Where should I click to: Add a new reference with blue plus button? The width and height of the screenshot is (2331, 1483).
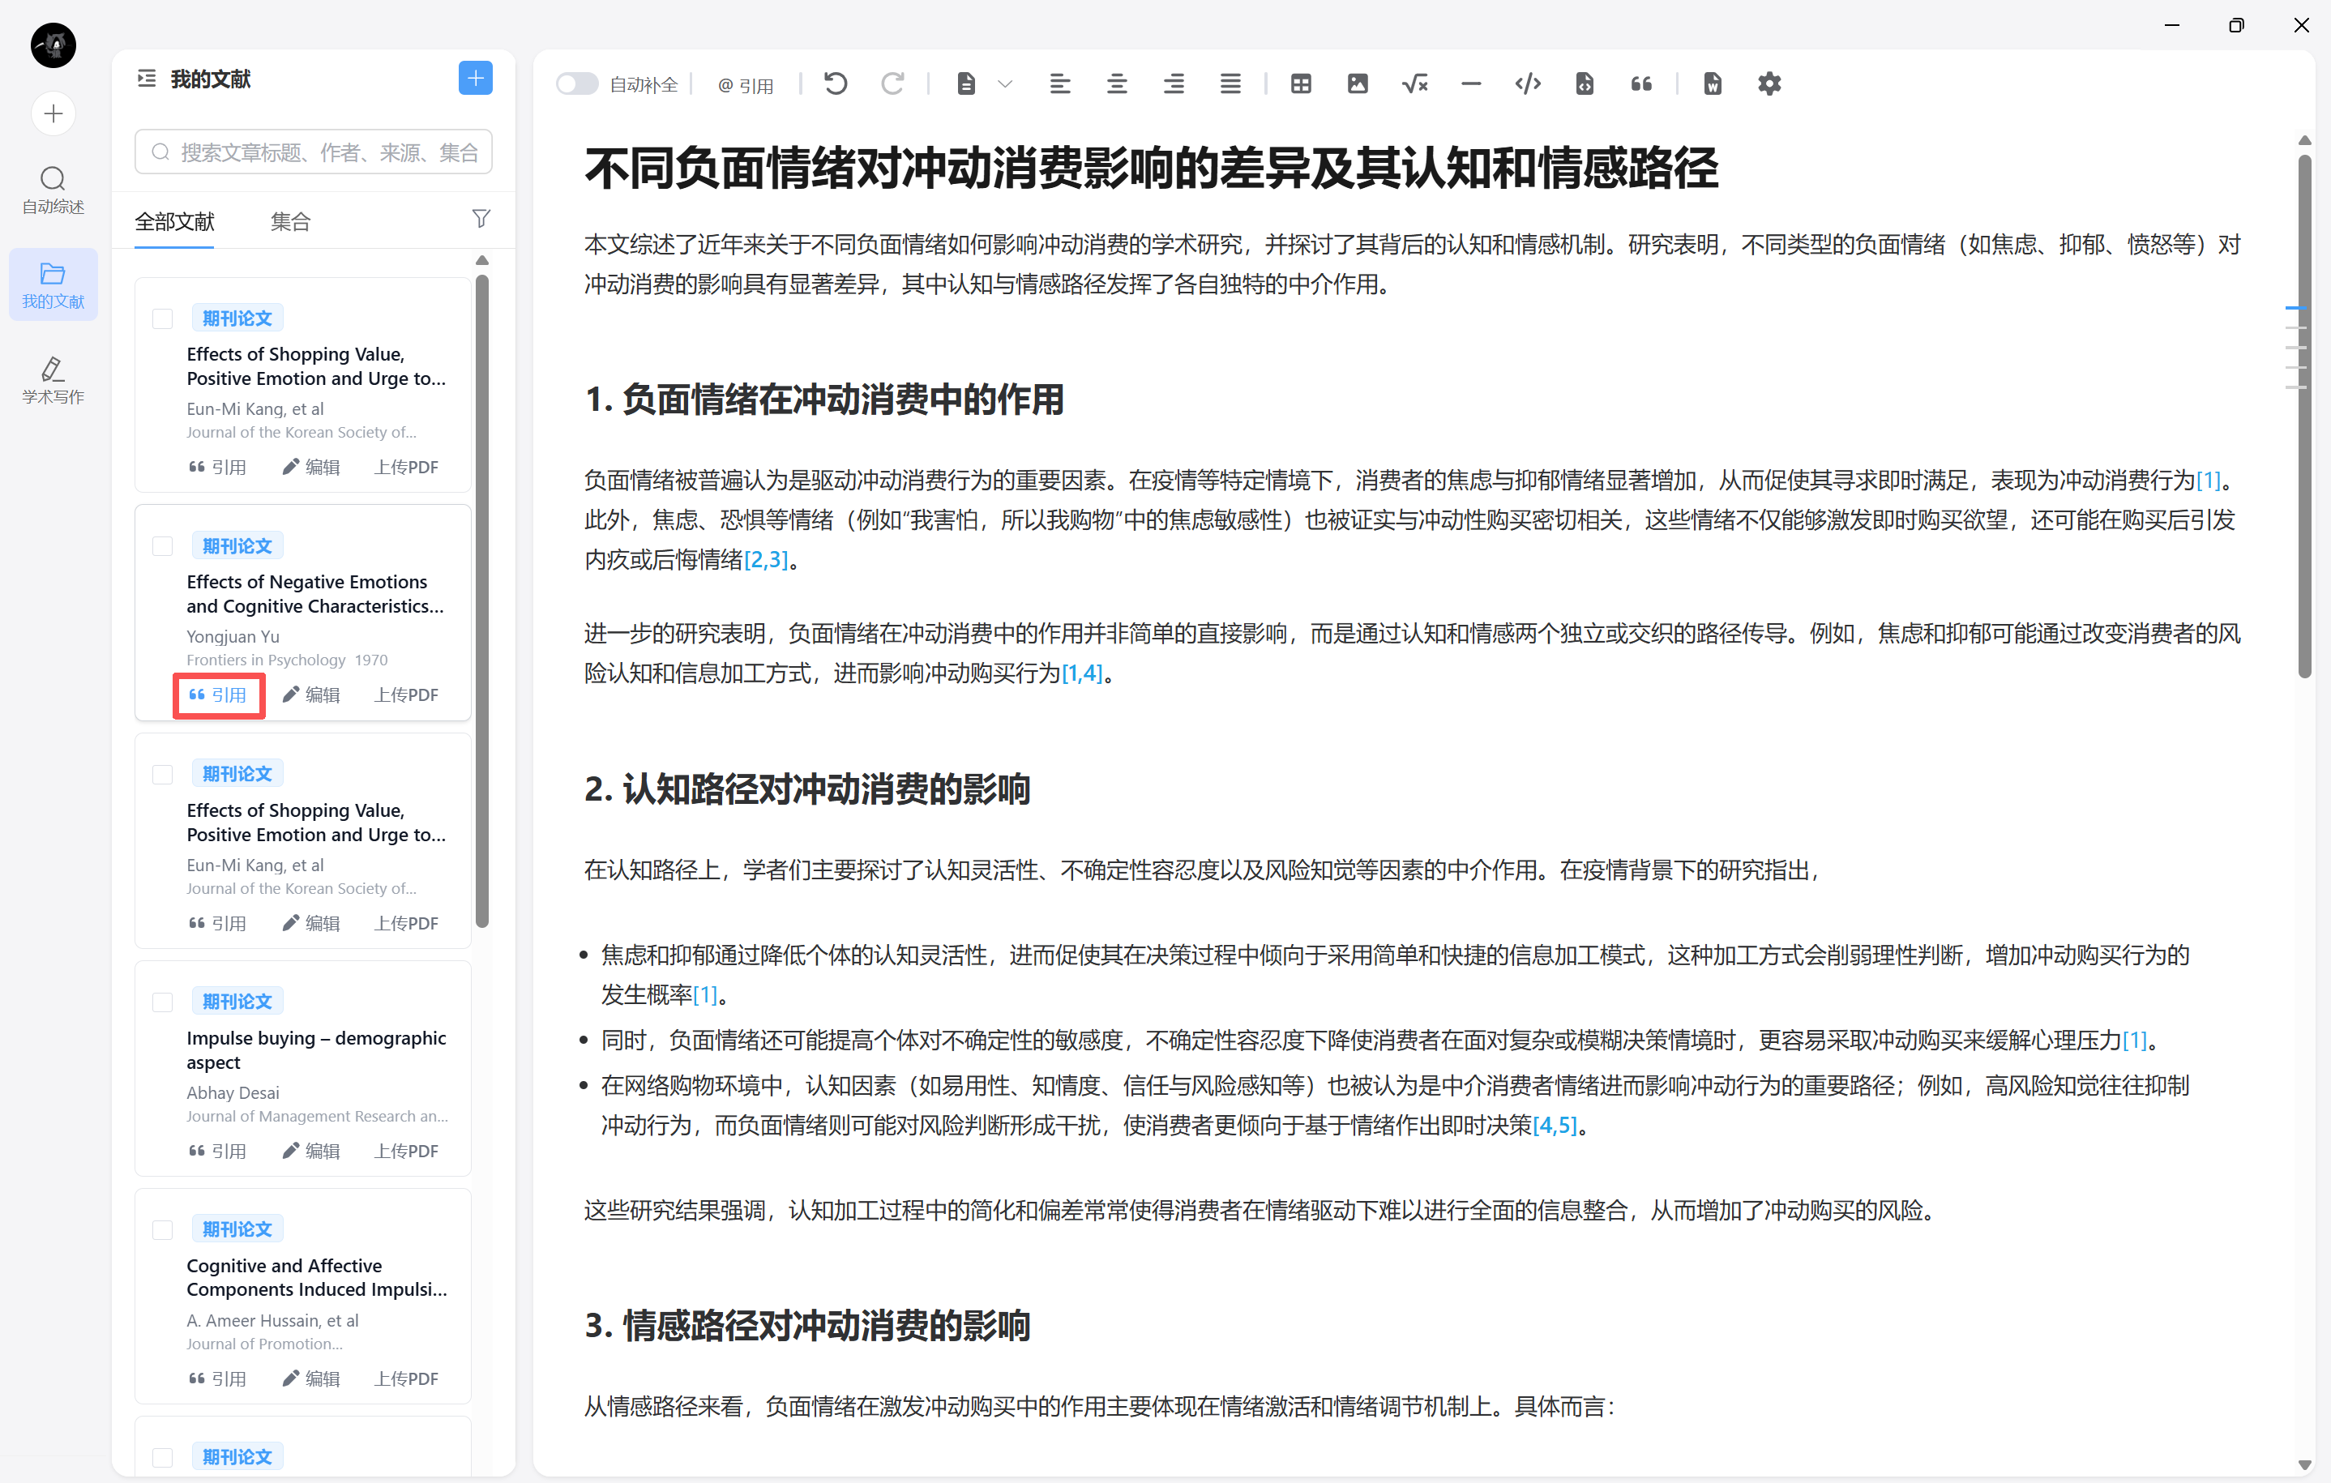474,79
